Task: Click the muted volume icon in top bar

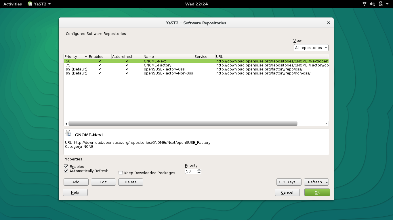Action: [x=373, y=4]
